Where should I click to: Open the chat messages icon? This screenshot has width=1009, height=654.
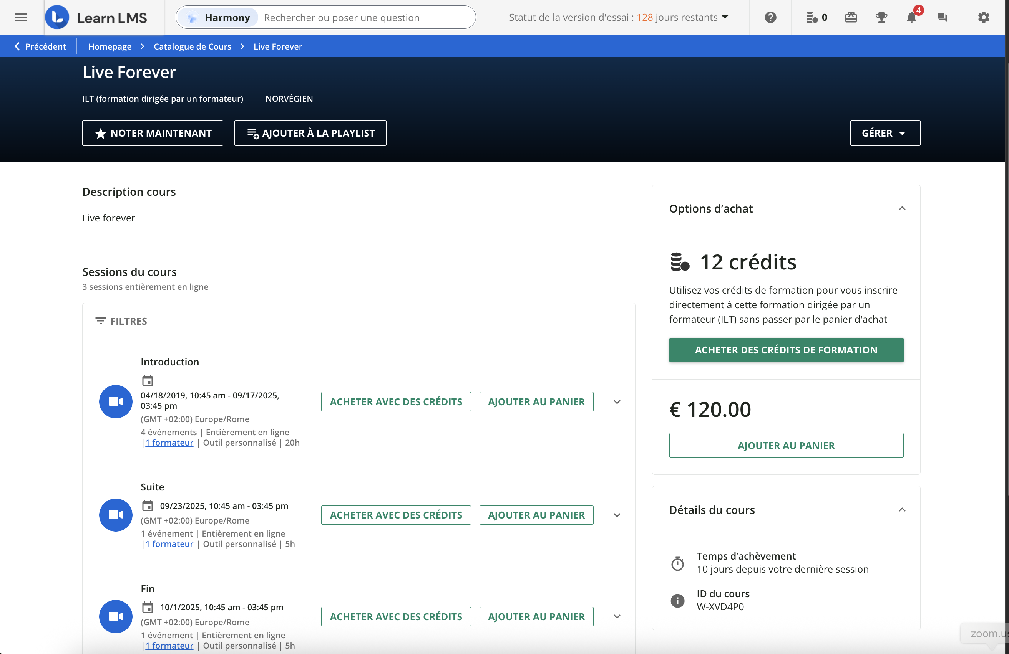tap(942, 17)
